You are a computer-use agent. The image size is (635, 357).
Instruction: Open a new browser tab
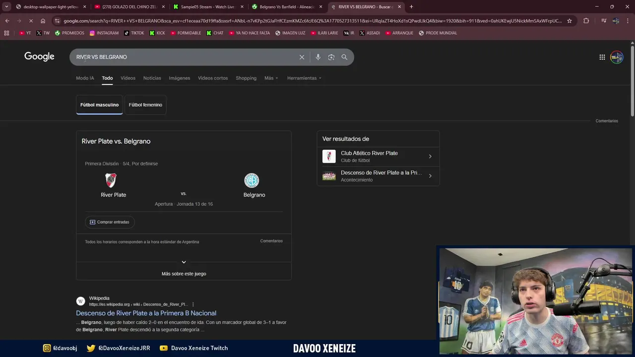pos(411,7)
